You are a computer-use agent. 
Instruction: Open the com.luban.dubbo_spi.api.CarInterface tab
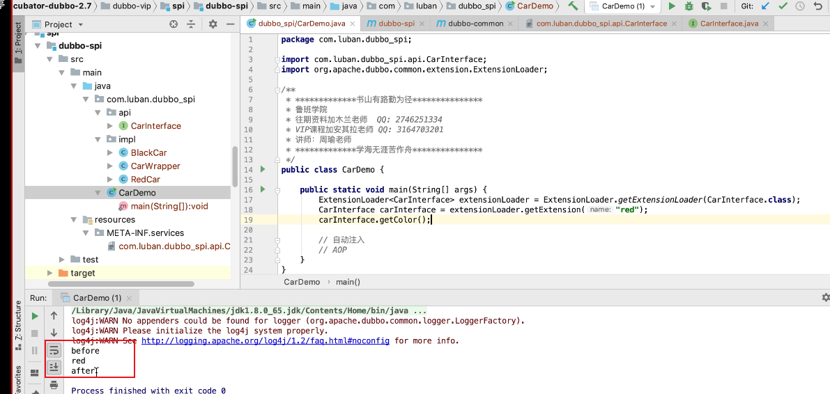[x=601, y=23]
